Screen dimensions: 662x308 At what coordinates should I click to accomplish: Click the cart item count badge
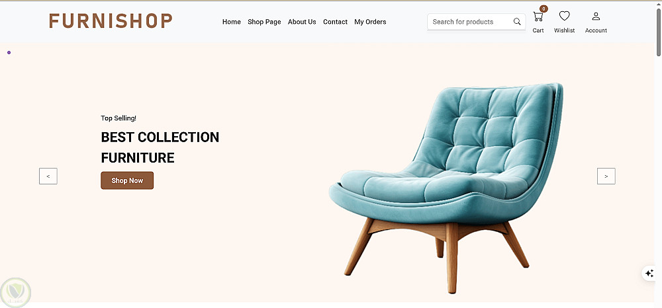544,9
